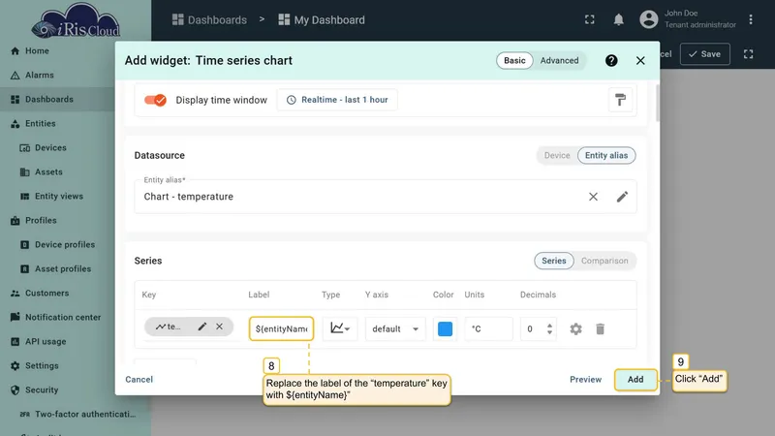Click Save dashboard button

[x=705, y=54]
